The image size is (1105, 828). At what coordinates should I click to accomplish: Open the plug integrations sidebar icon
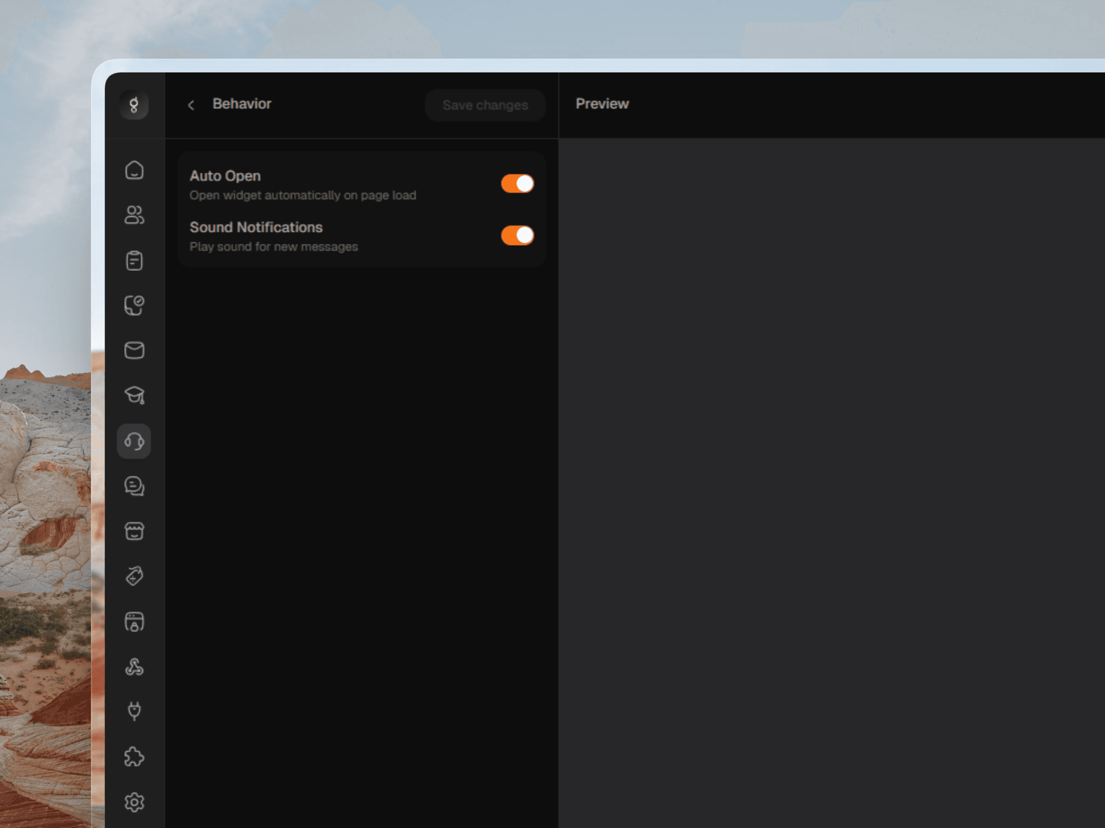click(x=134, y=712)
